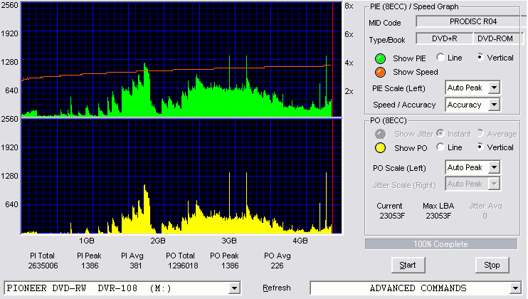
Task: Click the yellow PO error graph
Action: click(181, 177)
